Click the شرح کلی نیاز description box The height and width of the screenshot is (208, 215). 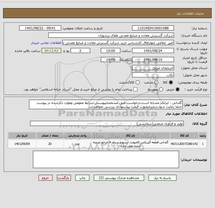[x=106, y=104]
